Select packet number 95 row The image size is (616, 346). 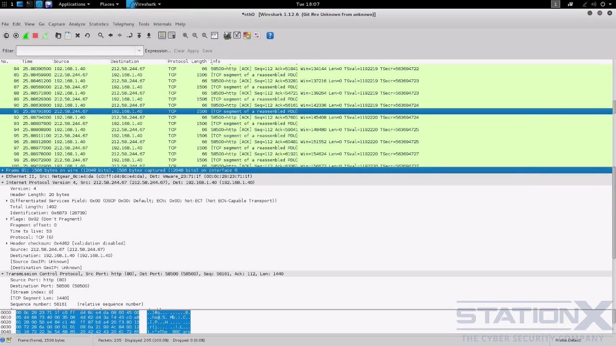[306, 136]
